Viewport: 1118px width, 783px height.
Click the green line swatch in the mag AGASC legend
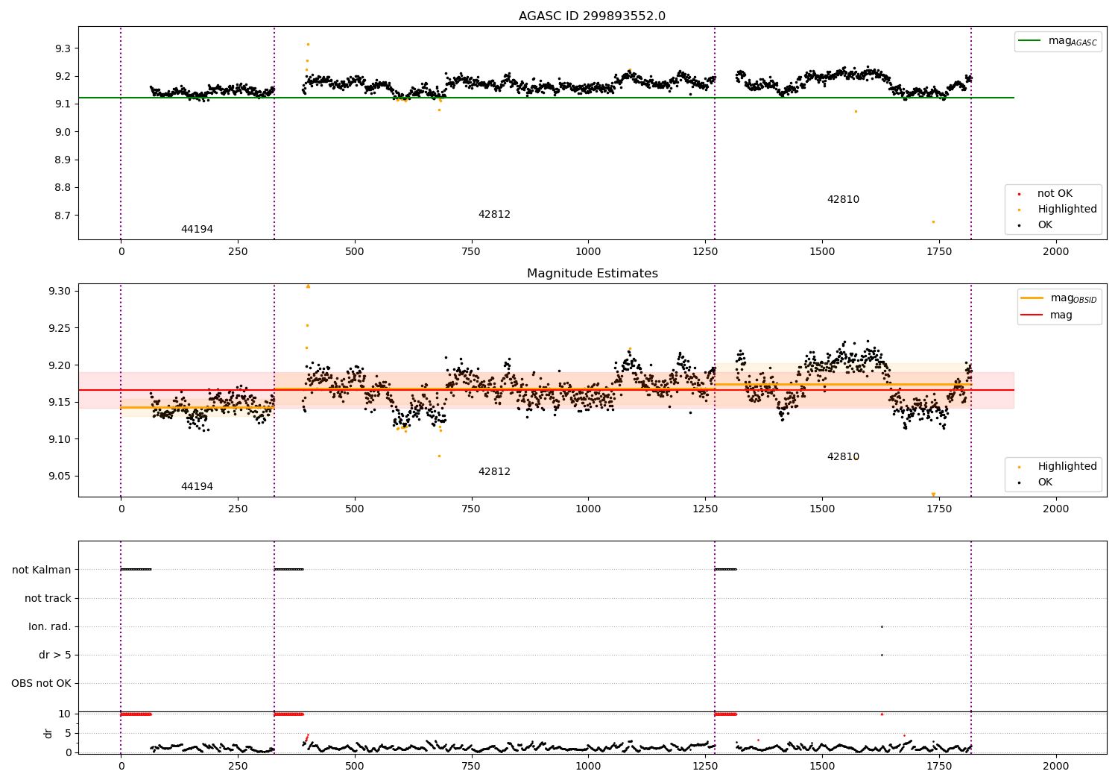click(1030, 41)
